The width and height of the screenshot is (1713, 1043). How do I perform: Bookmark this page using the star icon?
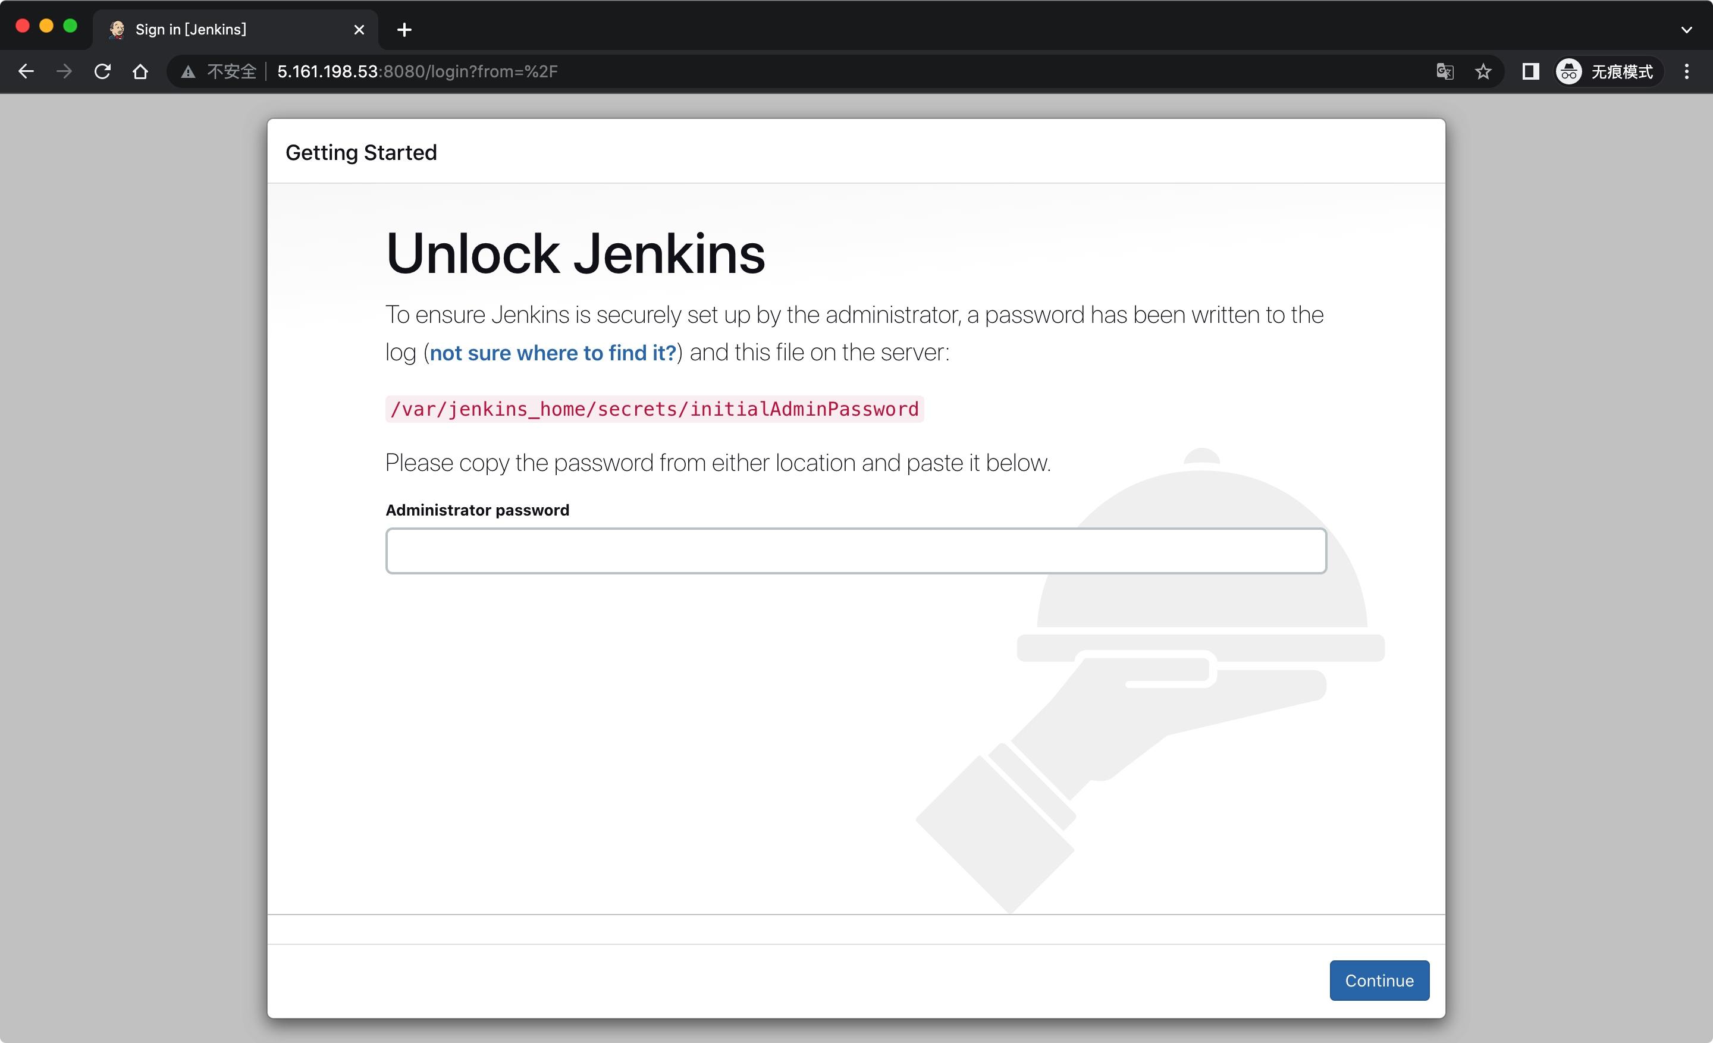pos(1483,71)
